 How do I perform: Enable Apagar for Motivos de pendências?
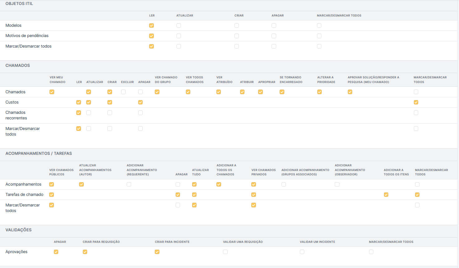[x=274, y=36]
